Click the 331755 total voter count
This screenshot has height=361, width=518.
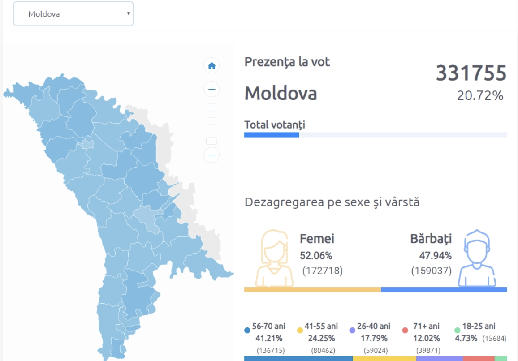(471, 73)
